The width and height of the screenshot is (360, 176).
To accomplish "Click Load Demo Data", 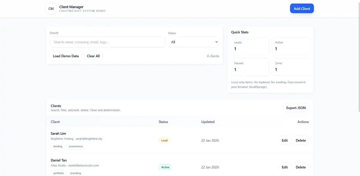I will (x=66, y=56).
